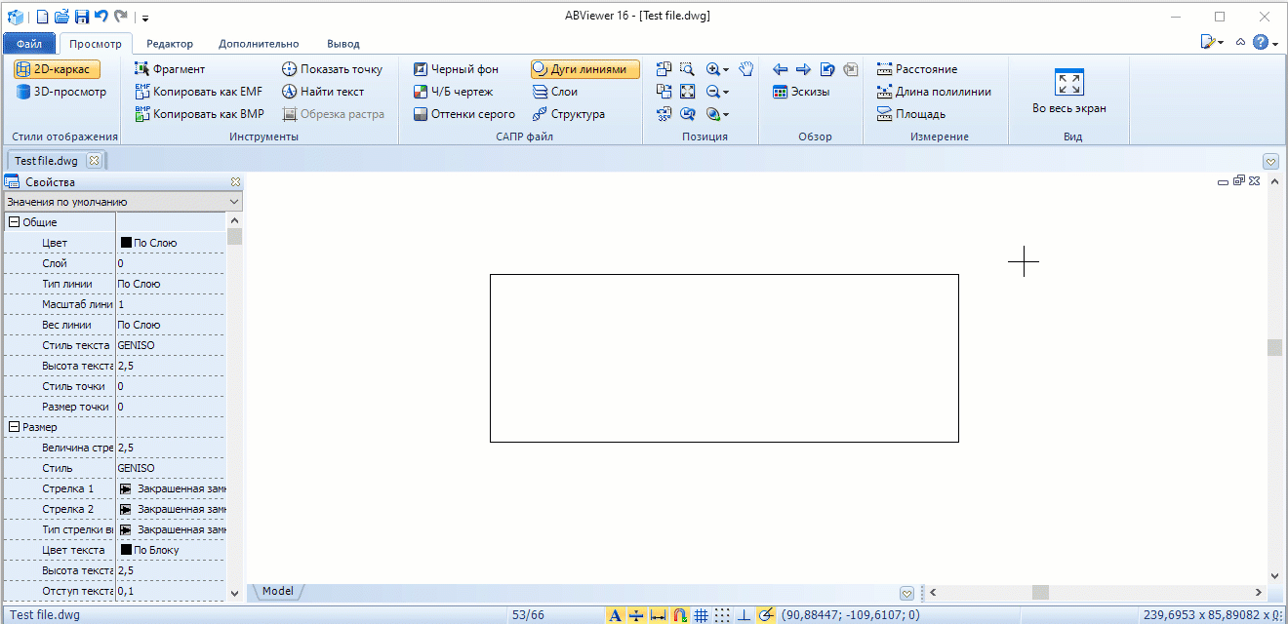Viewport: 1288px width, 624px height.
Task: Open the zoom out dropdown arrow
Action: 726,92
